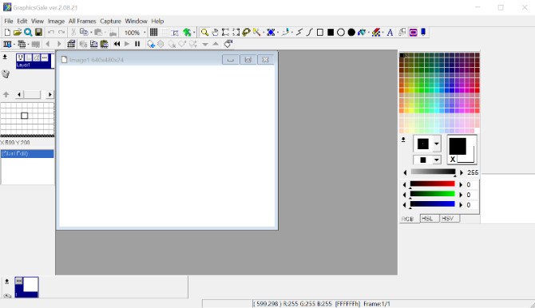Toggle the purple preview window icon
Image resolution: width=535 pixels, height=308 pixels.
coord(413,33)
